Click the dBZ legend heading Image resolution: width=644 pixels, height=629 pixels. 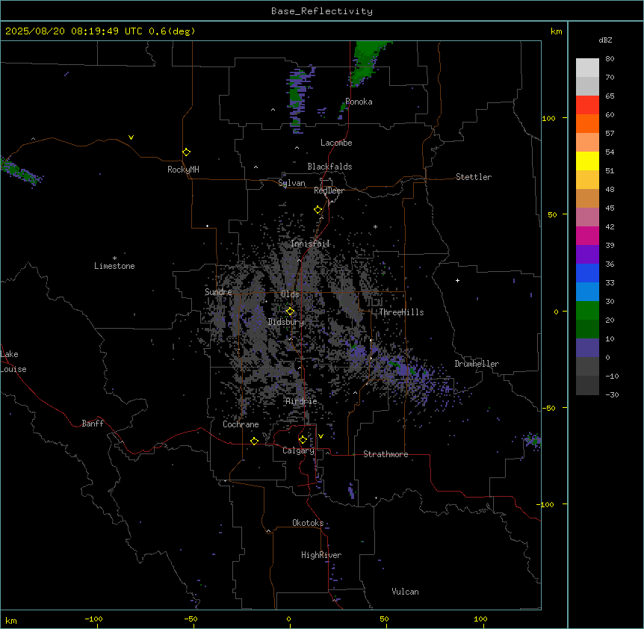(605, 40)
